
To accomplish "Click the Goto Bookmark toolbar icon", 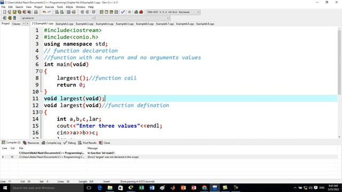I will pyautogui.click(x=14, y=18).
